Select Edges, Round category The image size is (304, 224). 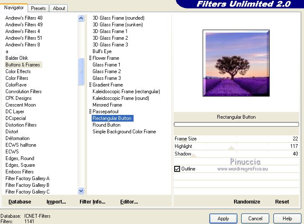(x=20, y=158)
